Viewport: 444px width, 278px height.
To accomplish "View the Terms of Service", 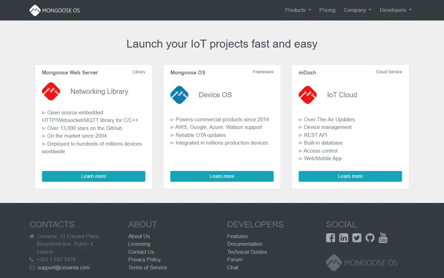I will (148, 268).
